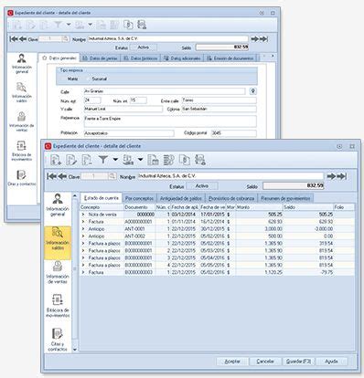
Task: Click the Guardar (F3) button
Action: 298,362
